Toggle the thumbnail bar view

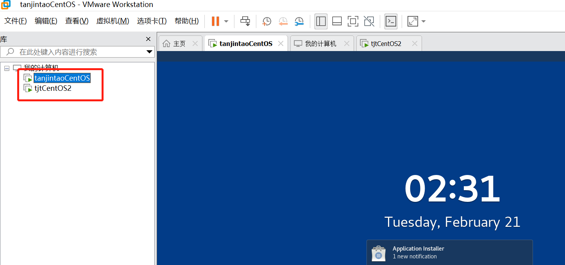tap(337, 21)
